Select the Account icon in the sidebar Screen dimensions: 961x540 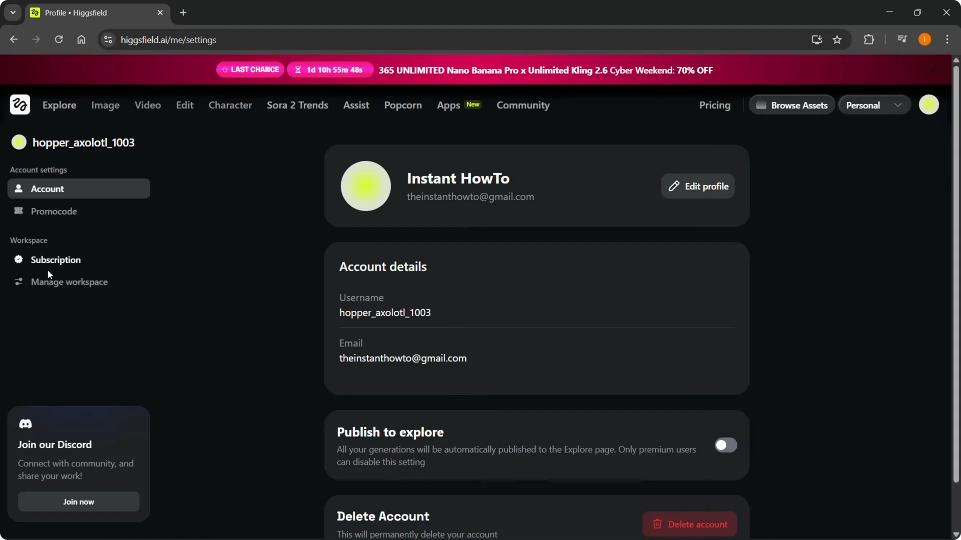(x=19, y=188)
